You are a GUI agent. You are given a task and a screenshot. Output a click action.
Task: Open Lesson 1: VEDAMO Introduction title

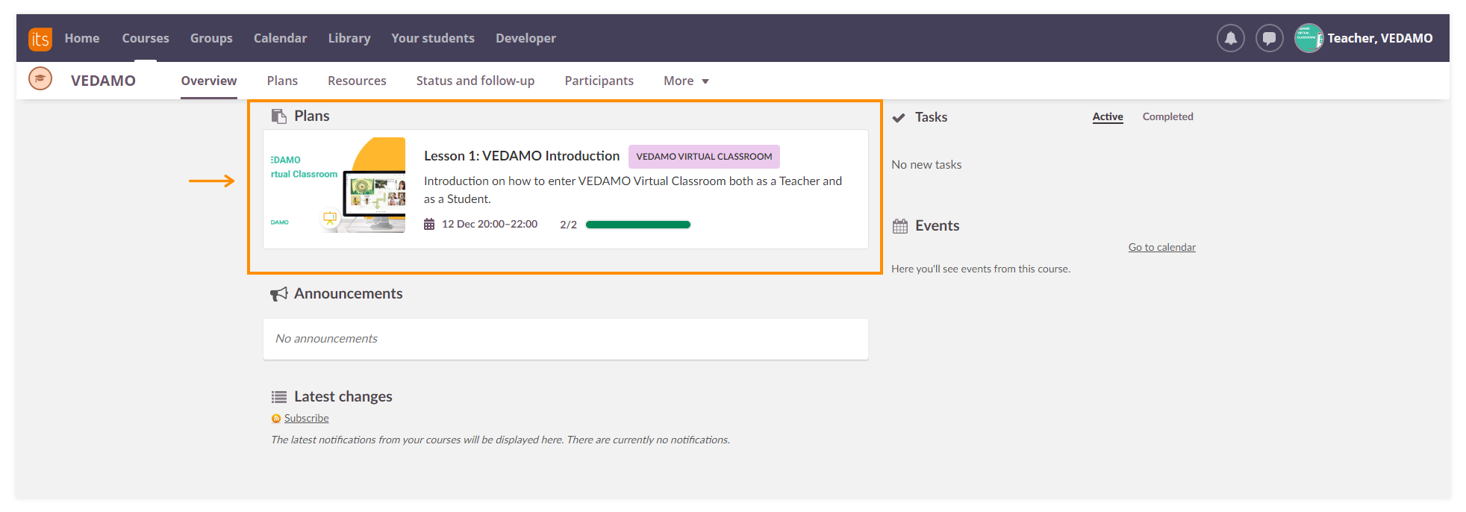(x=522, y=156)
